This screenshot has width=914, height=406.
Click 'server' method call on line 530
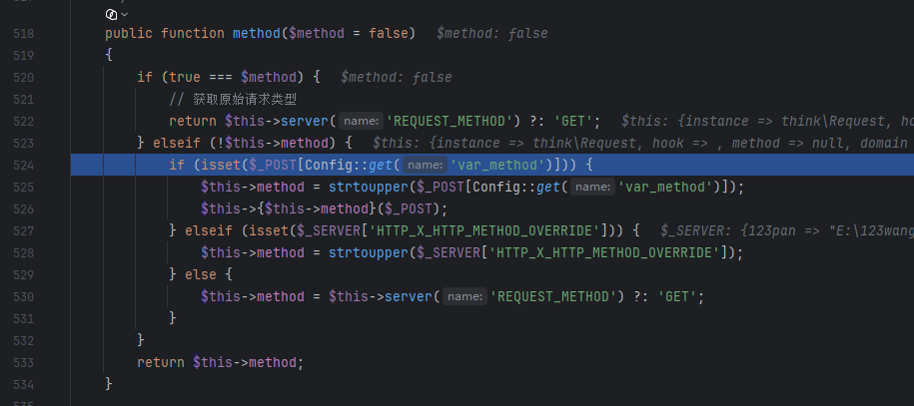(x=408, y=297)
